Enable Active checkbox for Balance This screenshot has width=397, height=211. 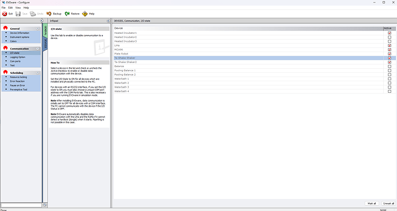point(390,67)
